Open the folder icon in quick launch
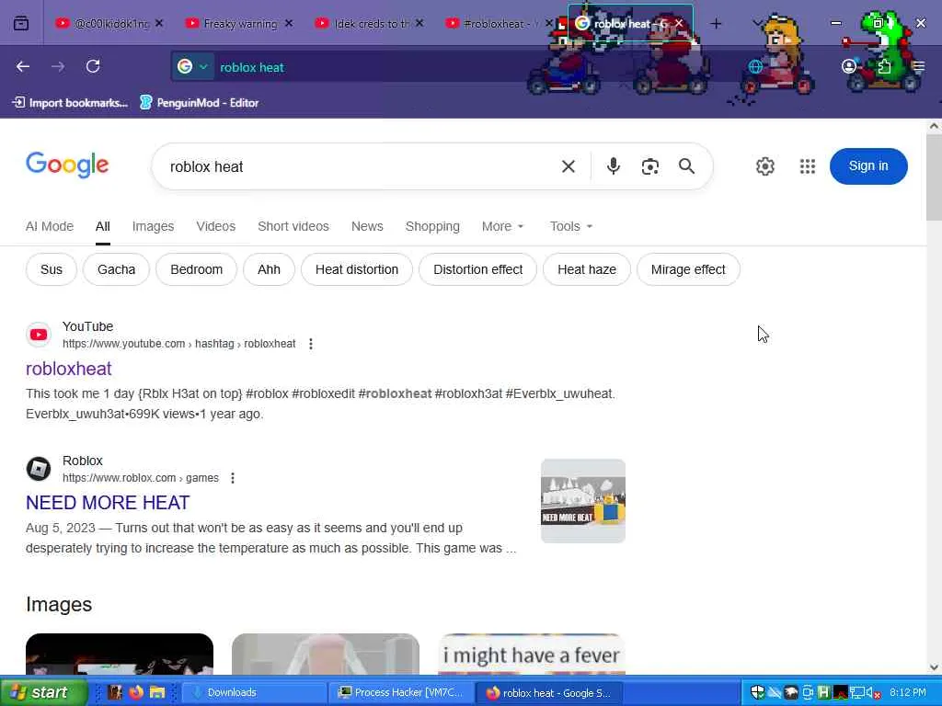This screenshot has height=706, width=942. [156, 692]
